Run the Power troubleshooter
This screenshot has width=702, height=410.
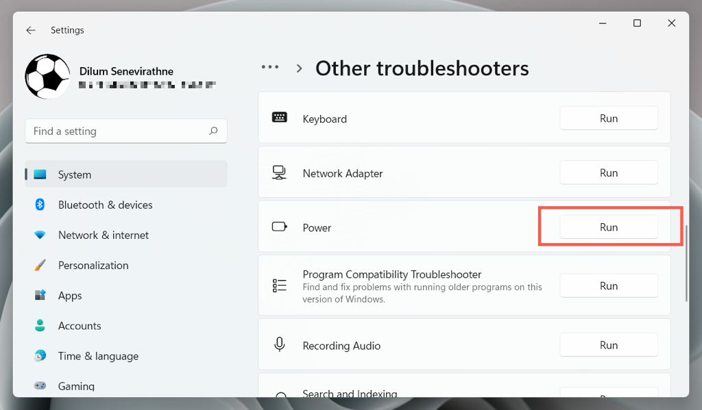tap(609, 227)
